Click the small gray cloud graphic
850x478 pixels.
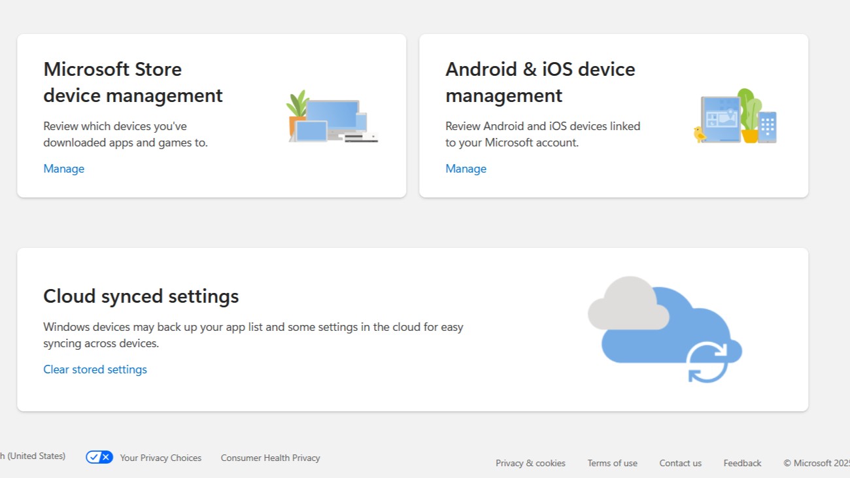coord(626,304)
